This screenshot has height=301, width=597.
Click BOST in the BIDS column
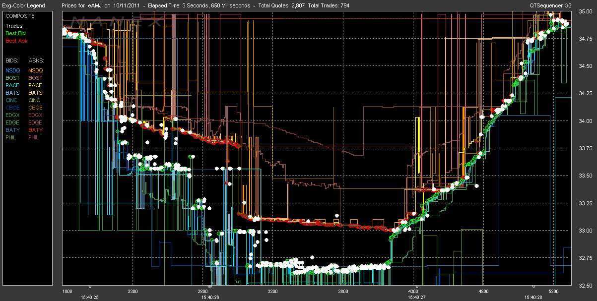point(13,78)
